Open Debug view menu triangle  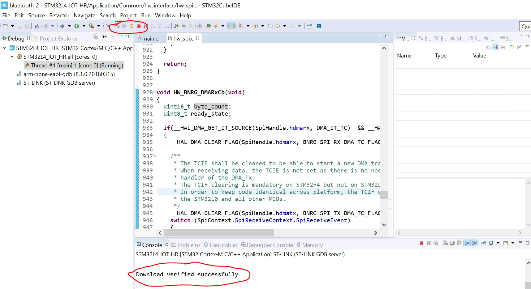113,36
